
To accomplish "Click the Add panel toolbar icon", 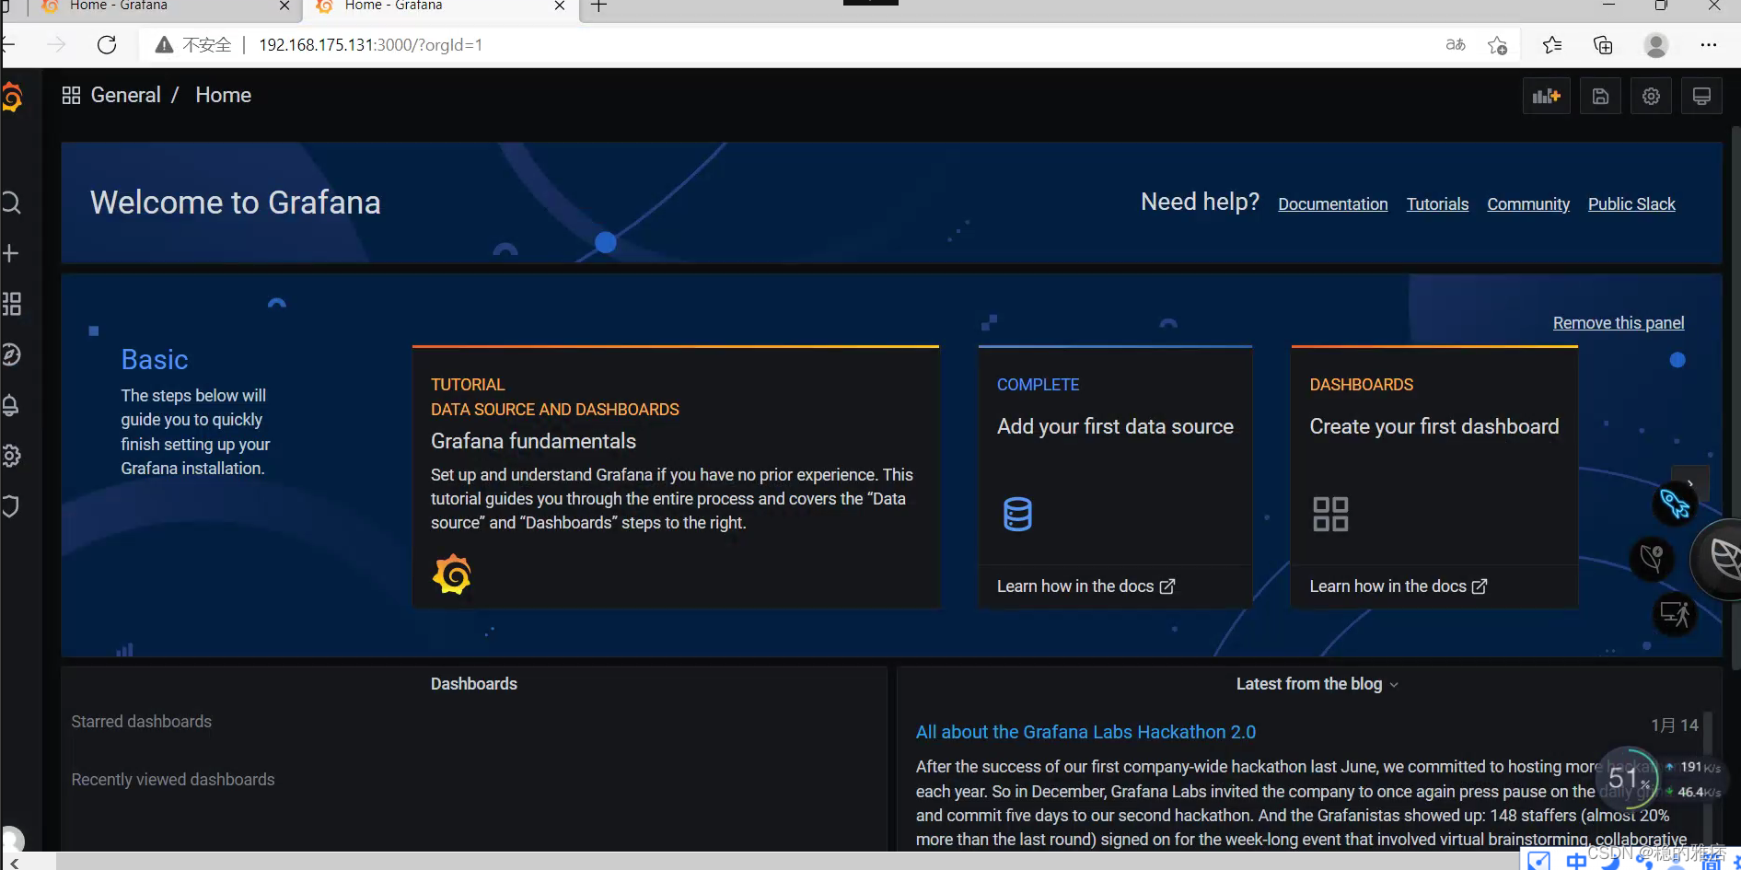I will coord(1546,96).
